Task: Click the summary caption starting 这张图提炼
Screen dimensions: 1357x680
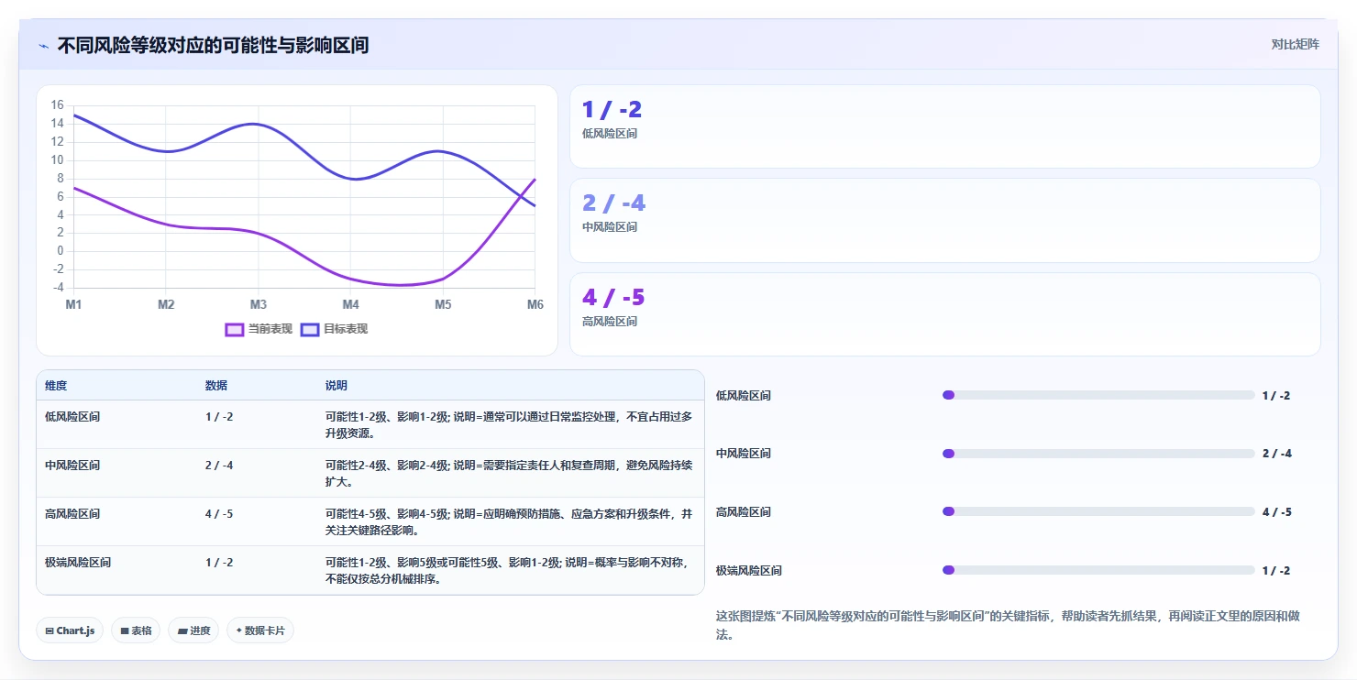Action: [x=1008, y=625]
